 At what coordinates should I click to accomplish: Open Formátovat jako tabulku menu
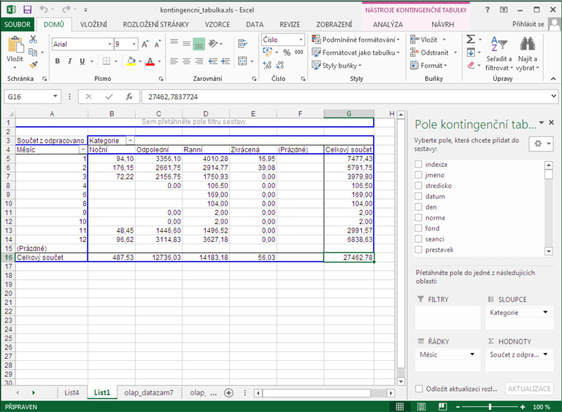pyautogui.click(x=355, y=53)
